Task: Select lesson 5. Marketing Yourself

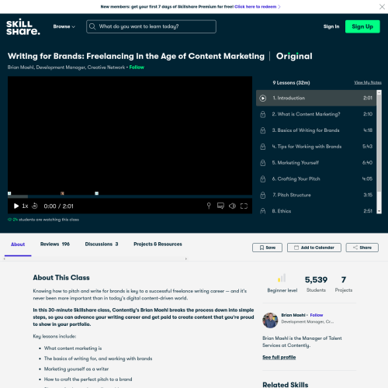Action: (x=316, y=163)
